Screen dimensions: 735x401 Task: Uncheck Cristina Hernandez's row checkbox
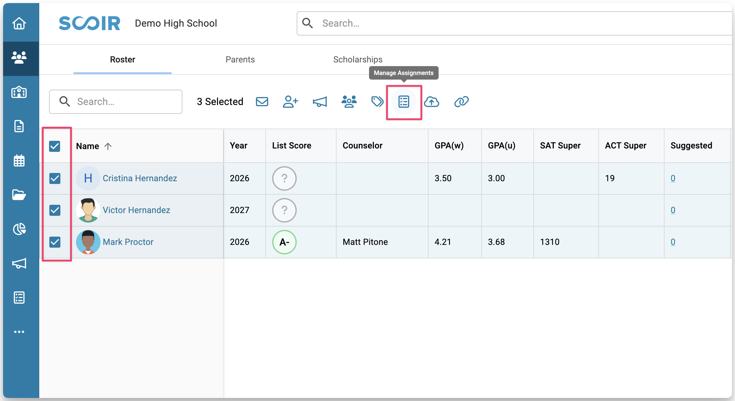(x=55, y=178)
